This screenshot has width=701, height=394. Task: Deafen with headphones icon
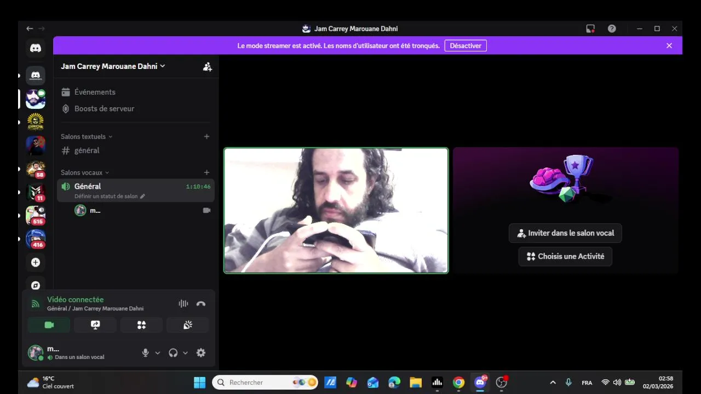[173, 353]
